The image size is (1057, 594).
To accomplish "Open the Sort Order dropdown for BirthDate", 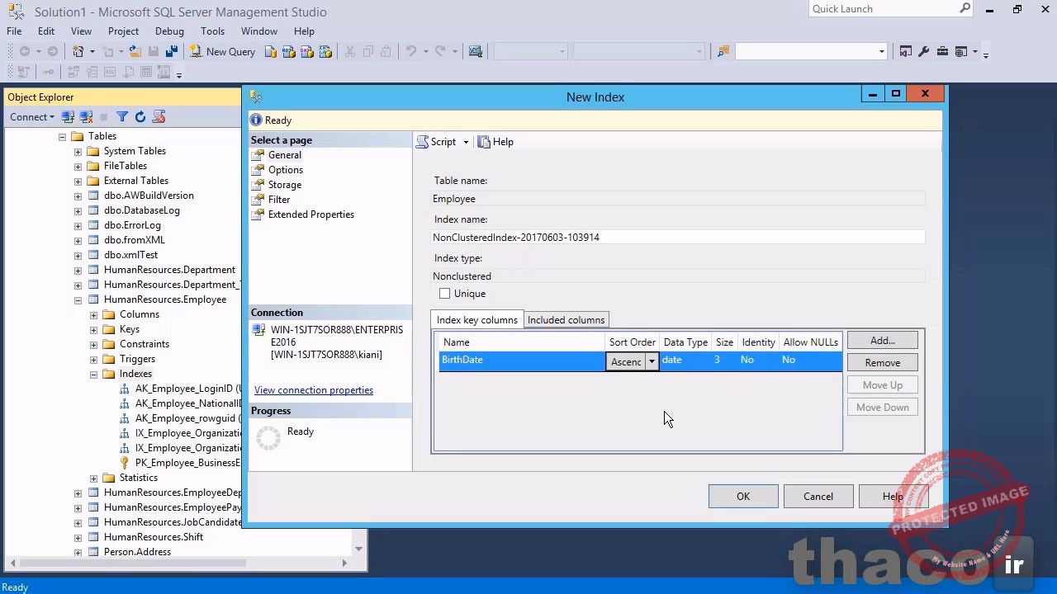I will [652, 361].
